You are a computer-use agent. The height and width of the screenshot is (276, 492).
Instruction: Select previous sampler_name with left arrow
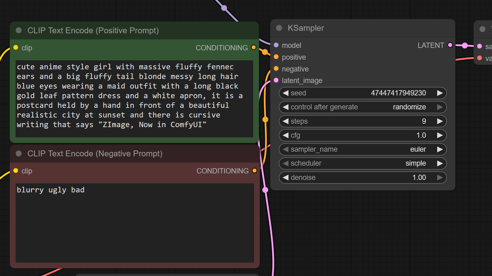point(286,149)
